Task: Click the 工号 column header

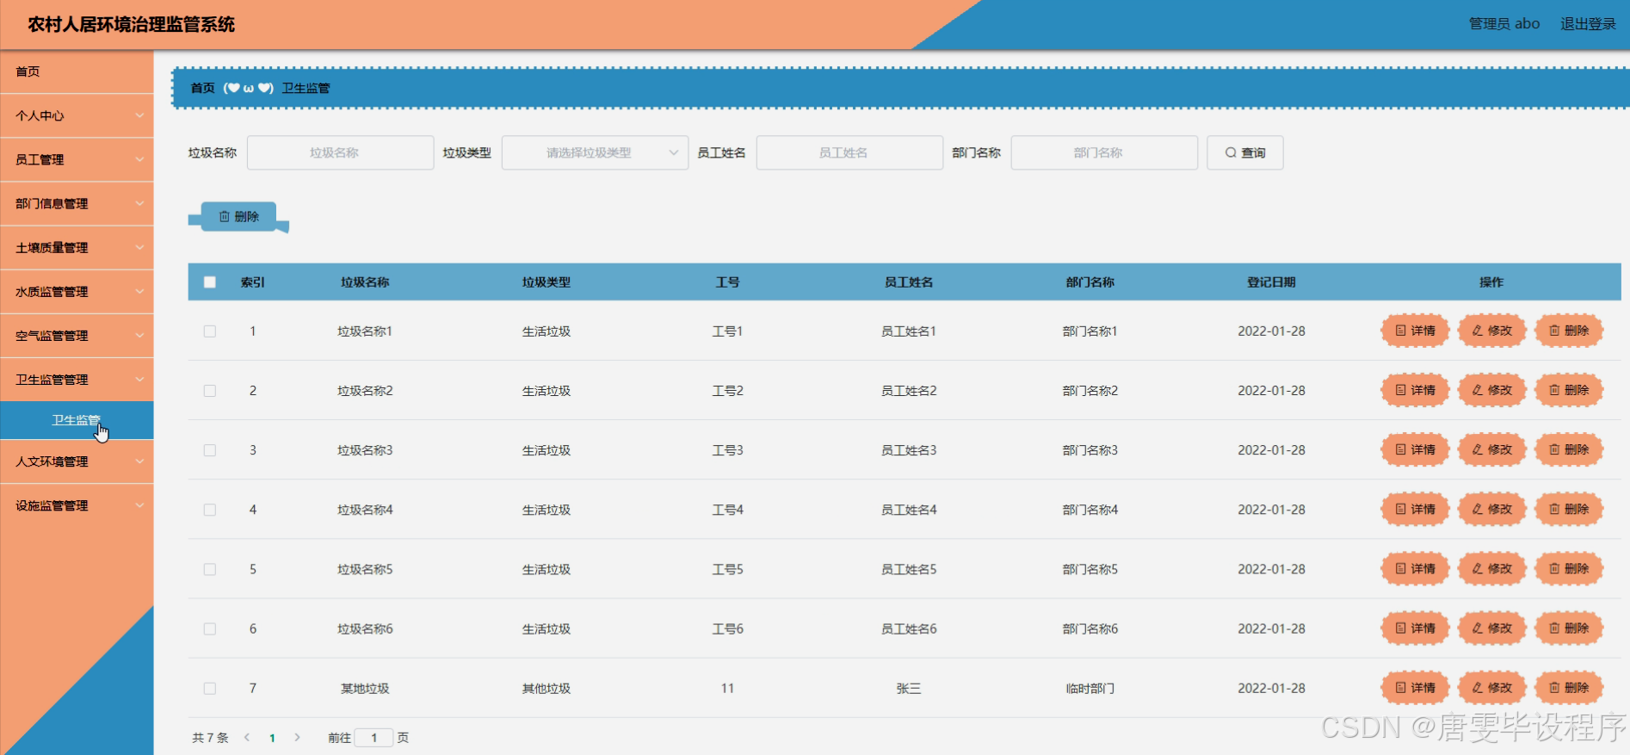Action: [727, 282]
